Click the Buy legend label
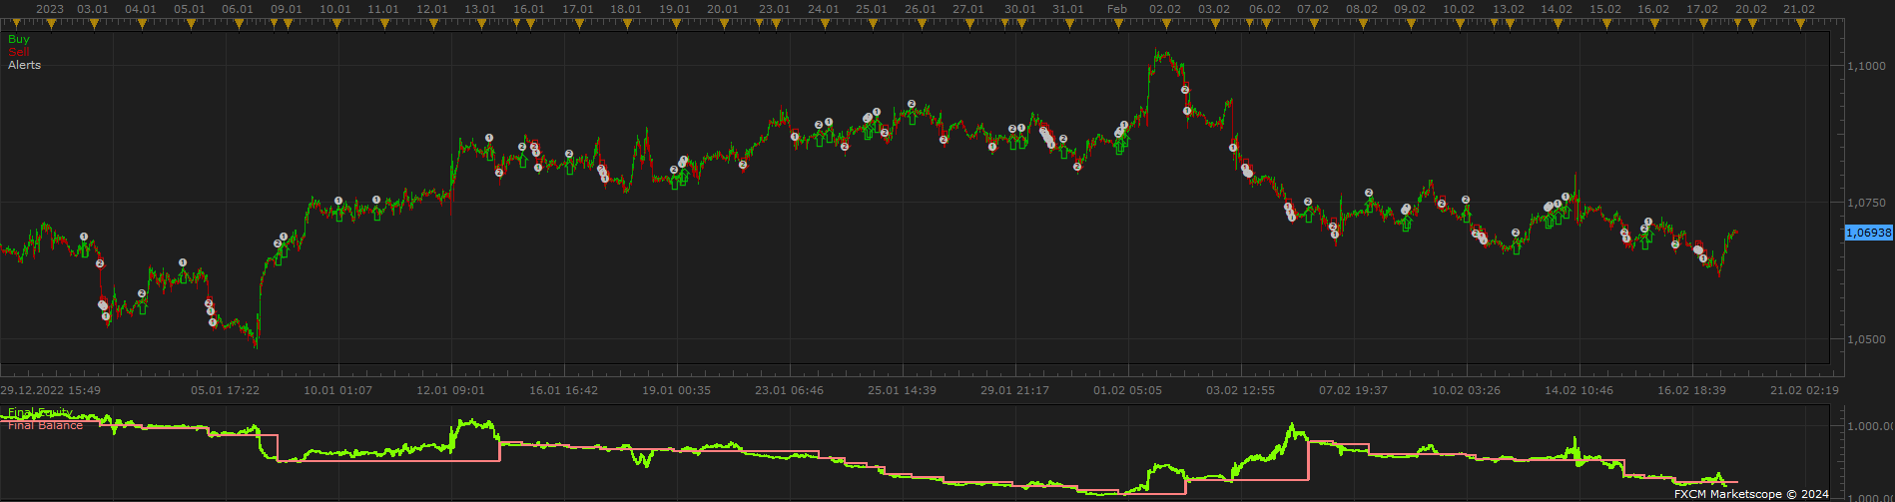Image resolution: width=1895 pixels, height=502 pixels. coord(19,39)
